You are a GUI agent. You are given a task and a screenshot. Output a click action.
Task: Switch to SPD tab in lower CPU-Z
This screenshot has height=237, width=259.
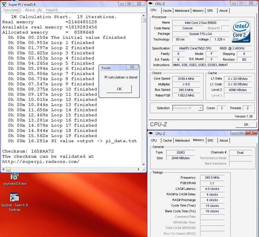pyautogui.click(x=210, y=141)
